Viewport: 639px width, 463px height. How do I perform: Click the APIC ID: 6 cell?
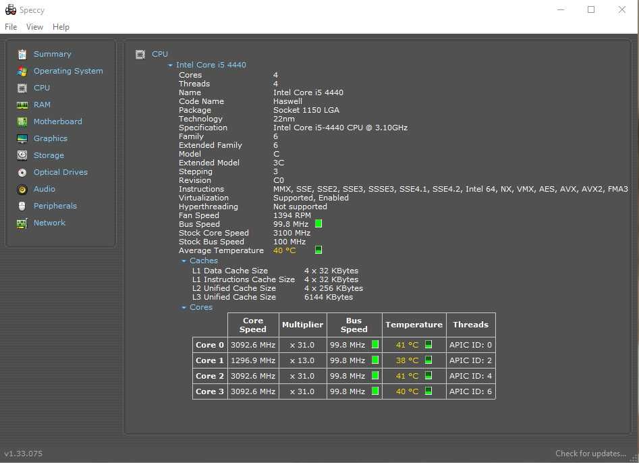471,391
